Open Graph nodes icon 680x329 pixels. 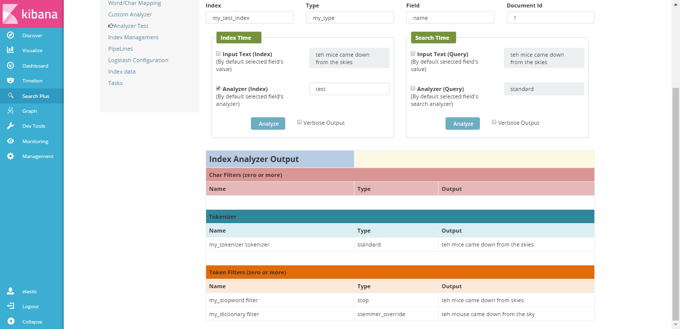click(10, 111)
